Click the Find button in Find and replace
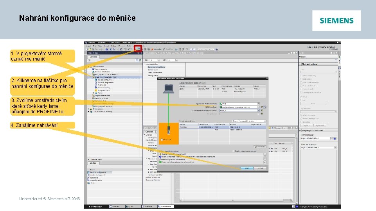This screenshot has height=211, width=376. pos(313,104)
